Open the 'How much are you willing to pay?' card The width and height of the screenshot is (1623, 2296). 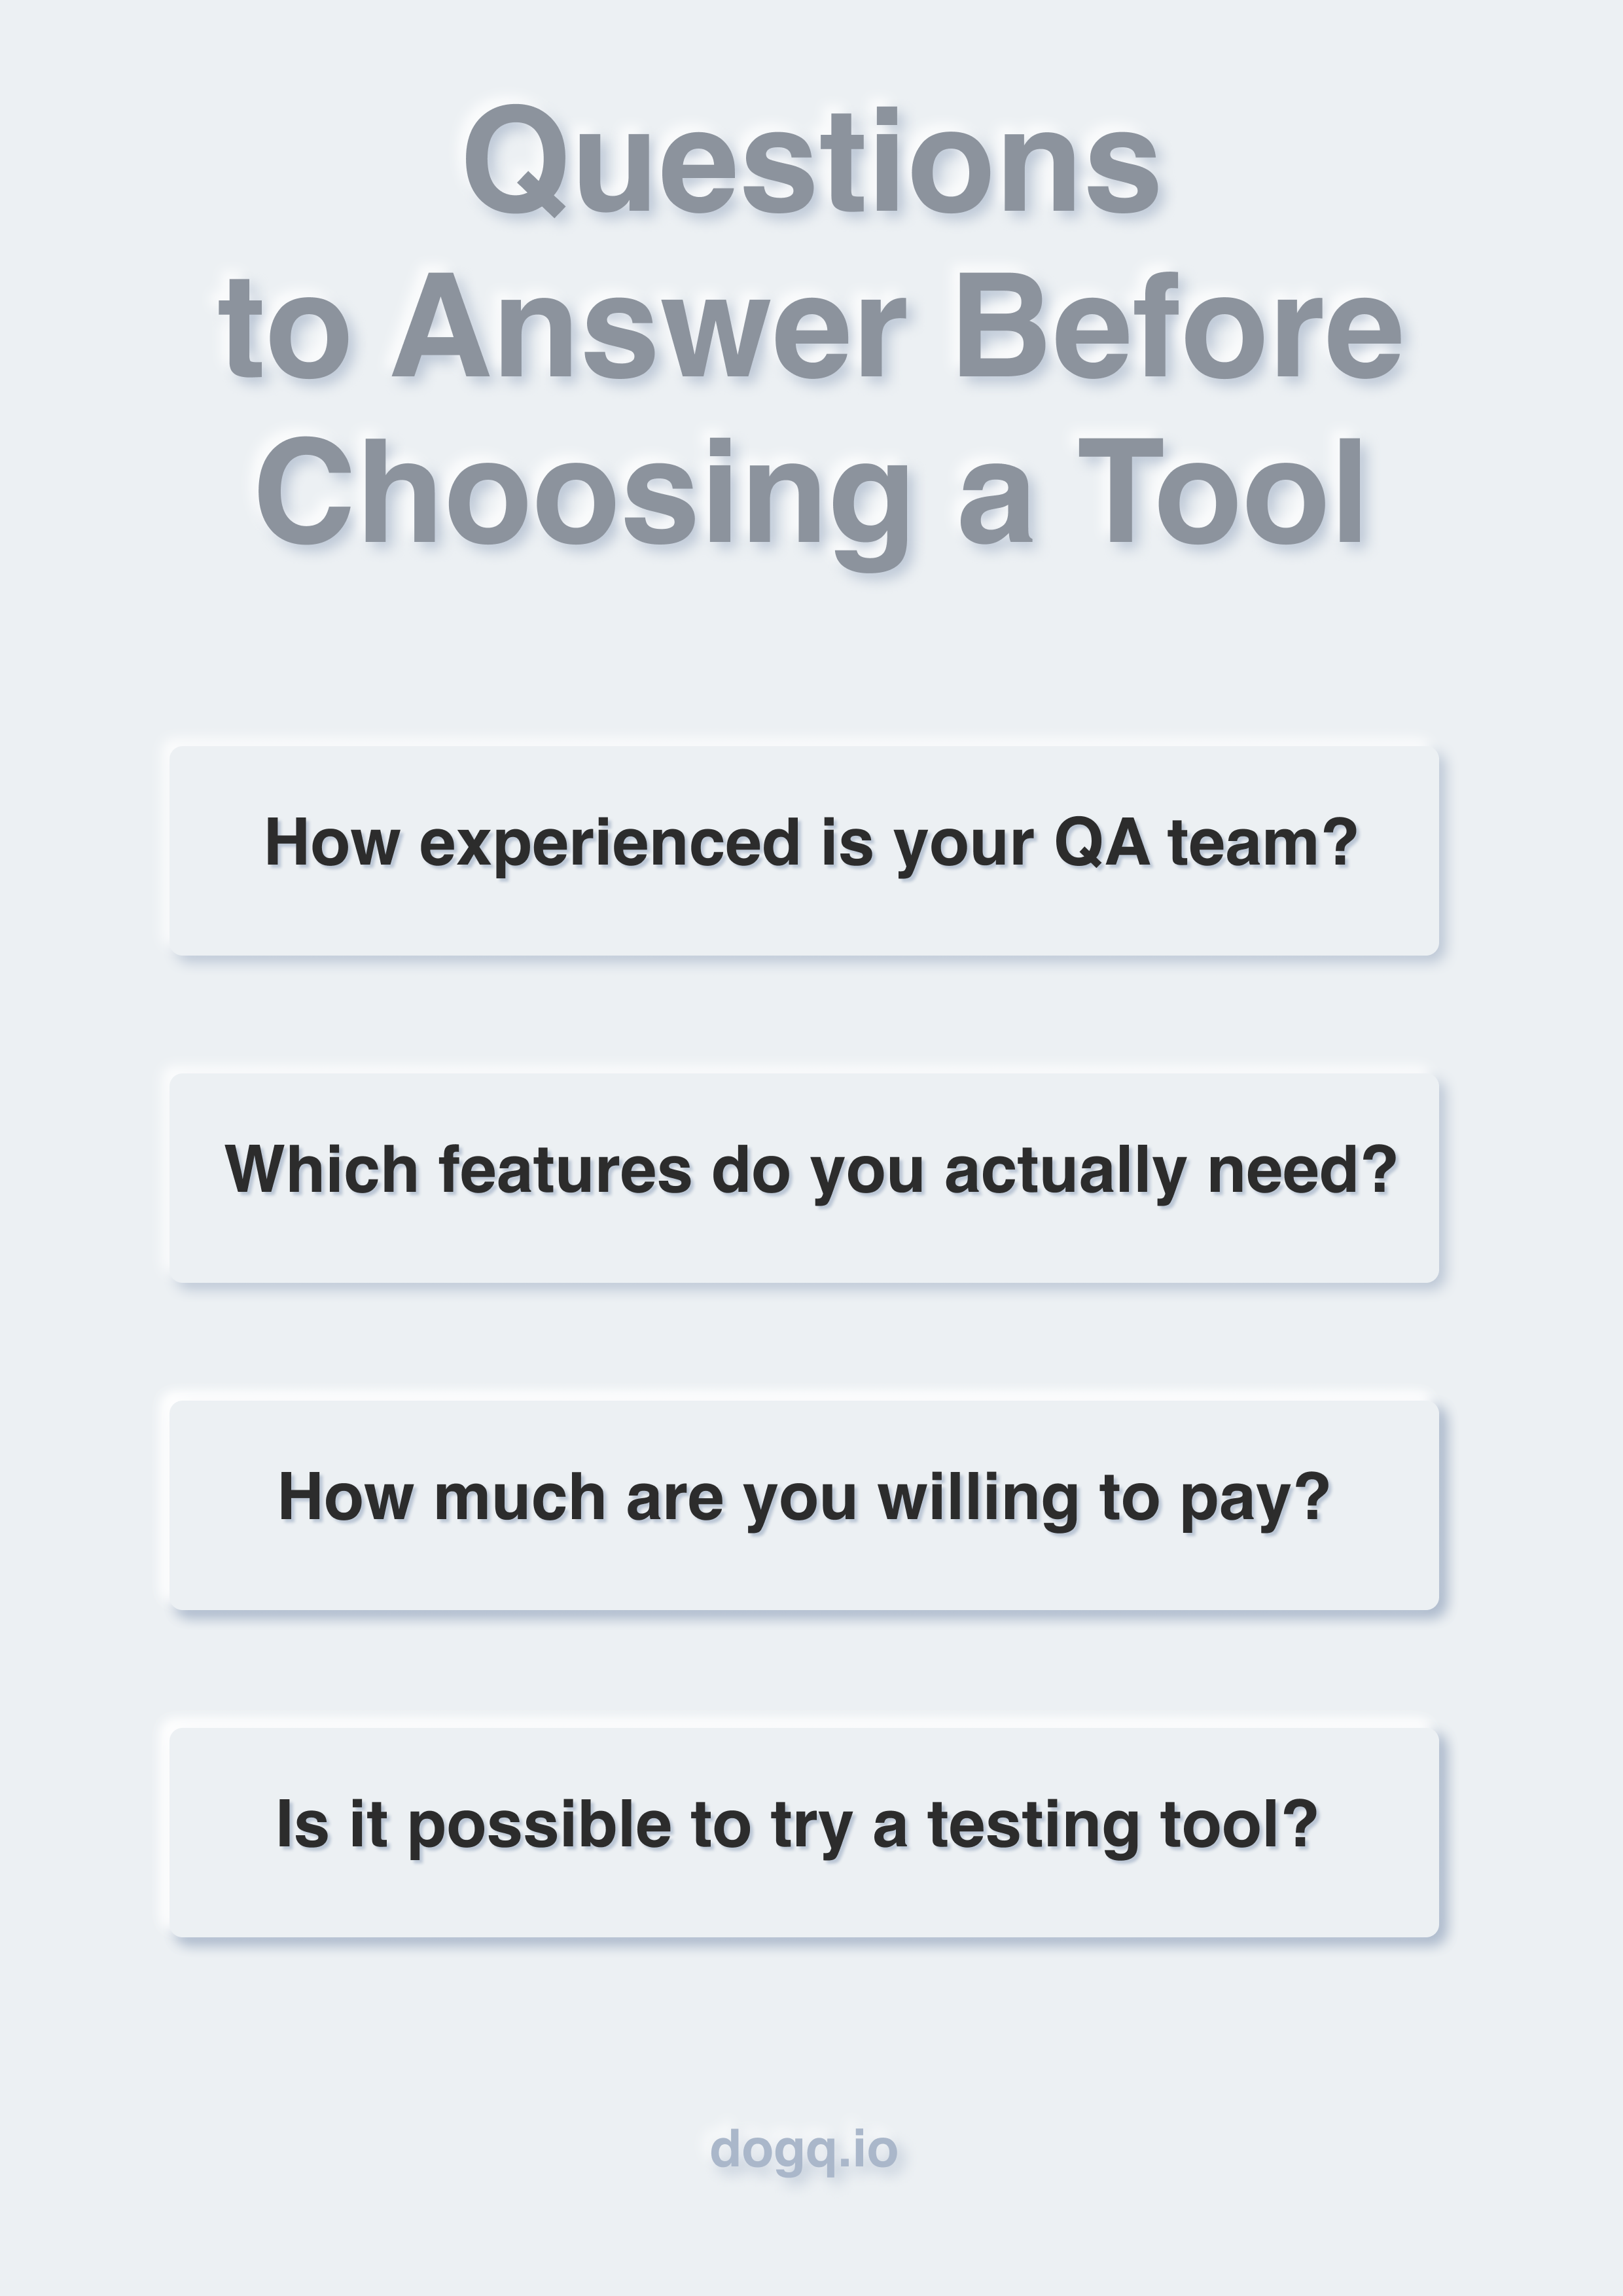[x=803, y=1505]
